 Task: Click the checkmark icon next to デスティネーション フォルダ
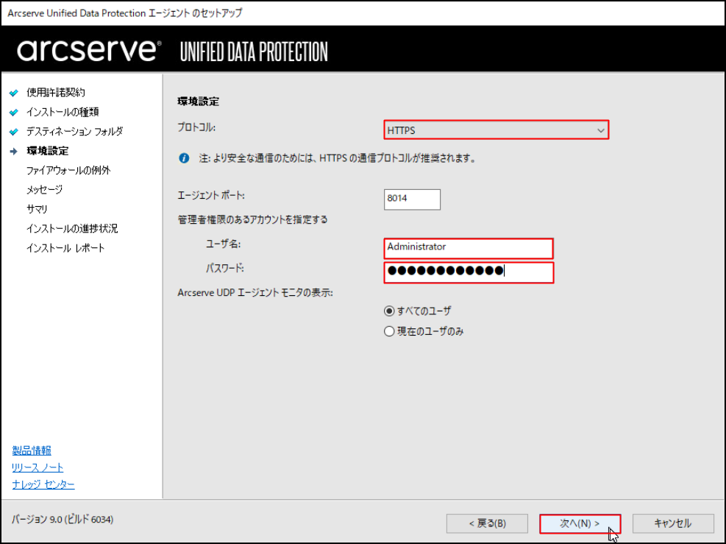[x=14, y=132]
